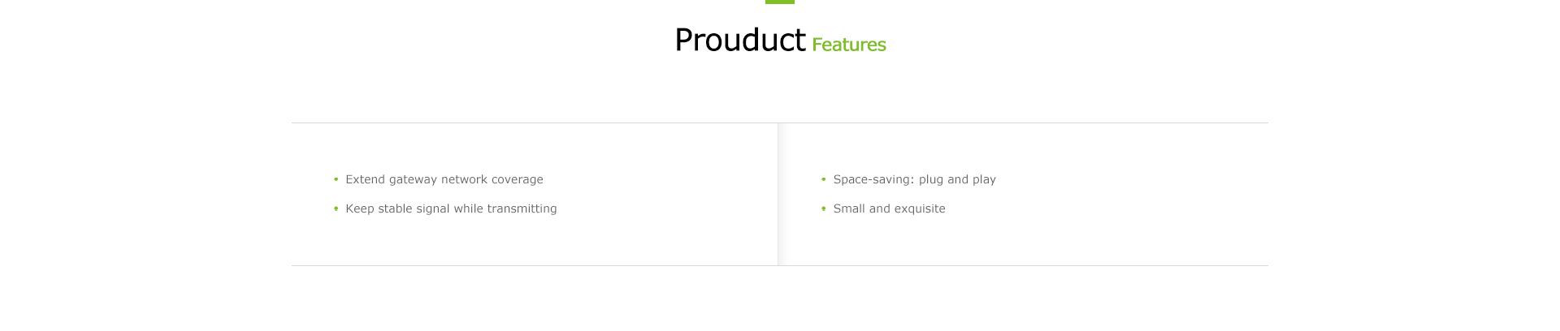Image resolution: width=1560 pixels, height=331 pixels.
Task: Click the Small and exquisite item
Action: point(890,208)
